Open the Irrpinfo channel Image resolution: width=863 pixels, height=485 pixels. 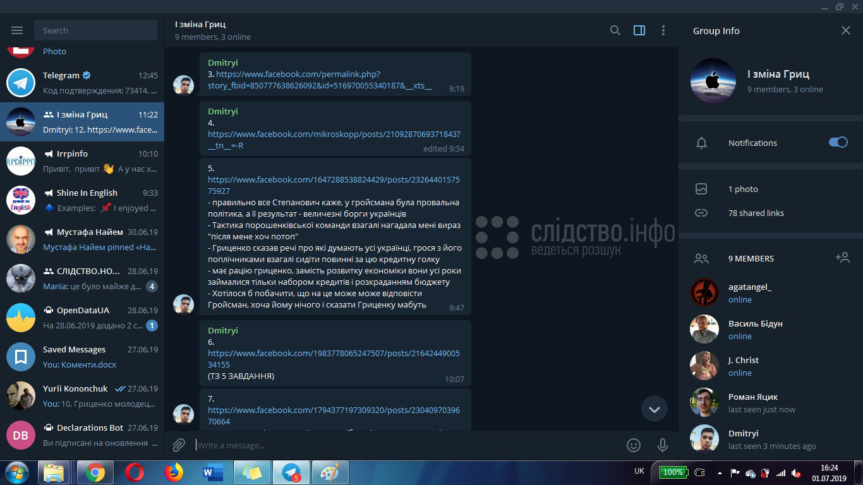(82, 161)
